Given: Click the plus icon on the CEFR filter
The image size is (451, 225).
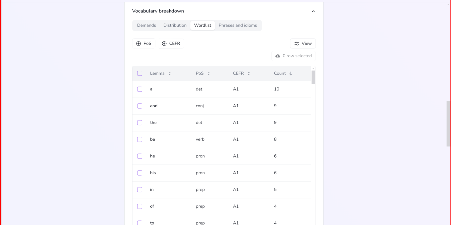Looking at the screenshot, I should point(164,43).
